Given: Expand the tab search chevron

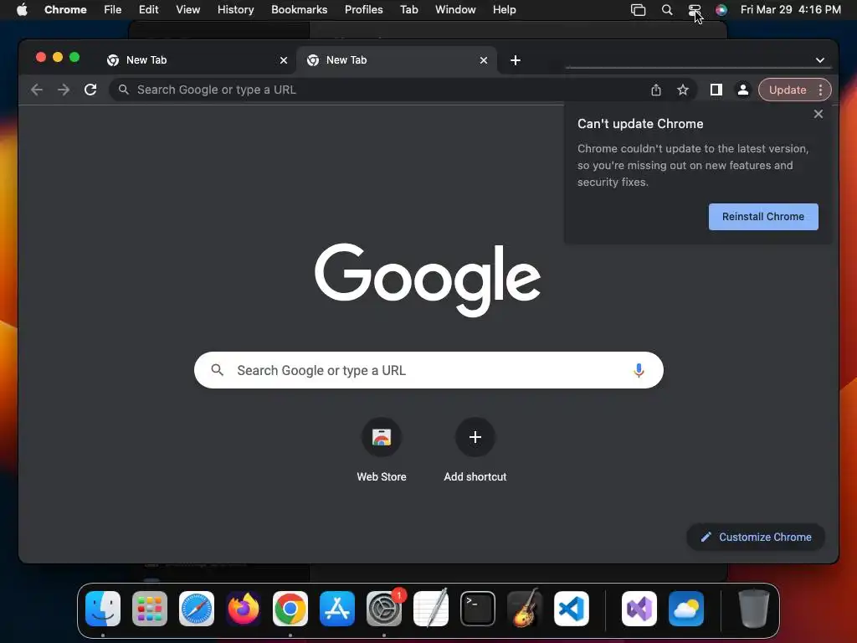Looking at the screenshot, I should coord(820,60).
